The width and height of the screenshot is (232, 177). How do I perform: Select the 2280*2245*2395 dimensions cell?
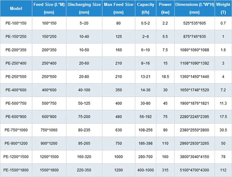[x=195, y=117]
